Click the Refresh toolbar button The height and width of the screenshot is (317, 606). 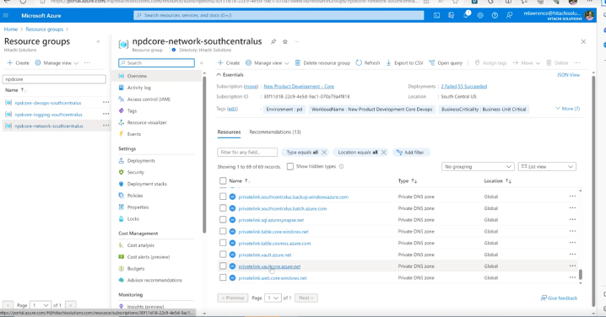(x=368, y=63)
